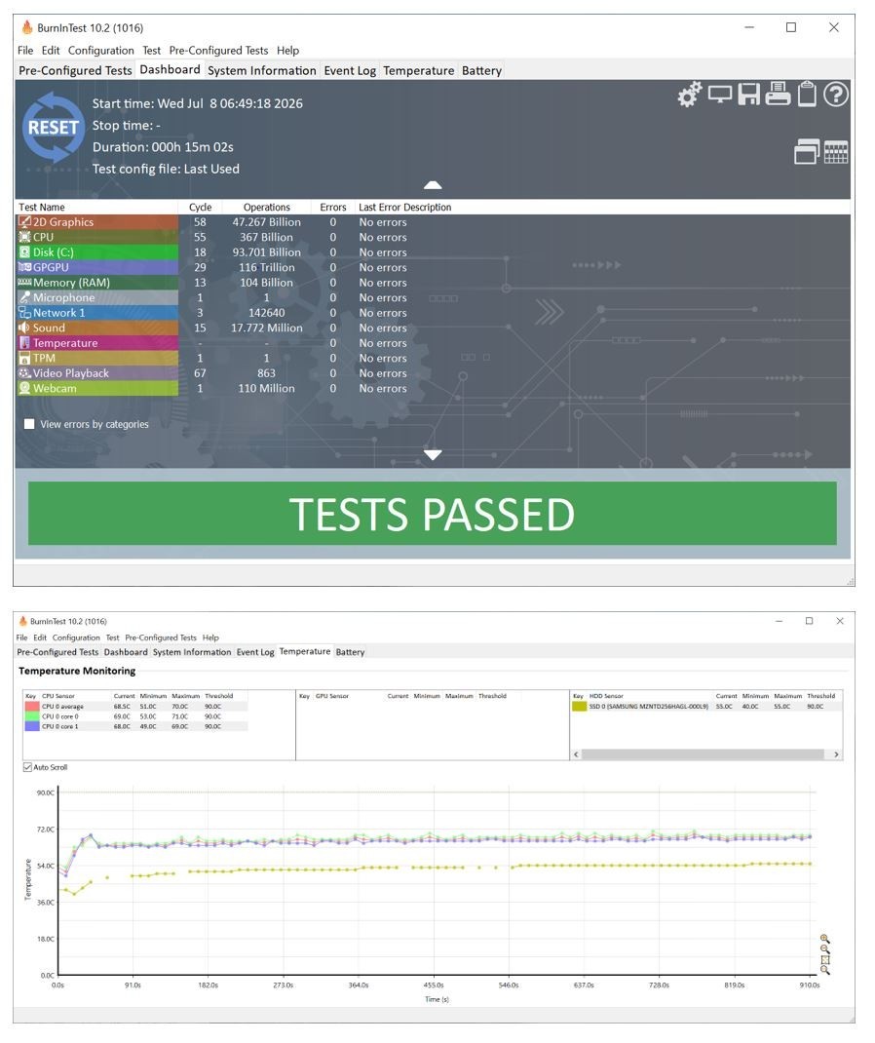Click the Sound test speaker icon
The image size is (875, 1043).
[24, 328]
